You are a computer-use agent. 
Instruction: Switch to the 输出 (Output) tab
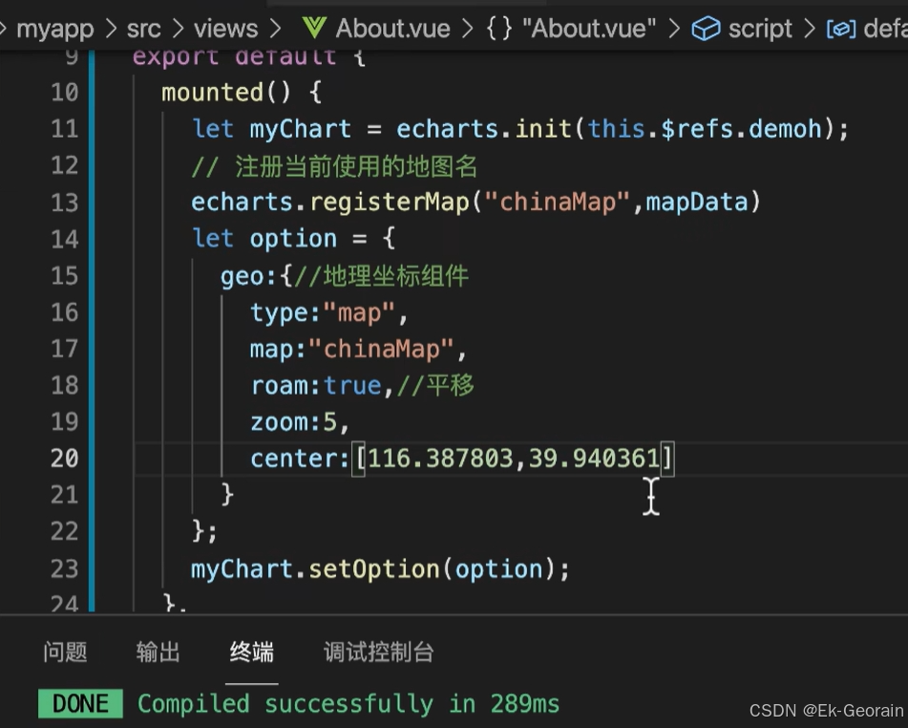click(157, 652)
